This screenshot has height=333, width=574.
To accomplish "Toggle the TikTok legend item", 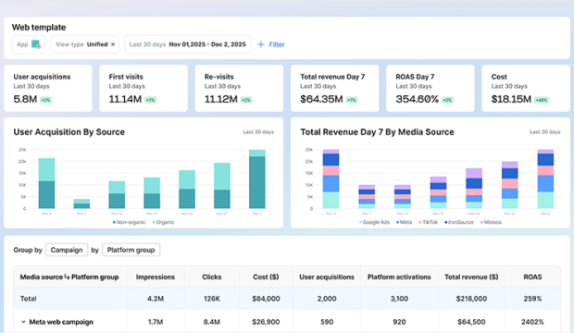I will [429, 222].
